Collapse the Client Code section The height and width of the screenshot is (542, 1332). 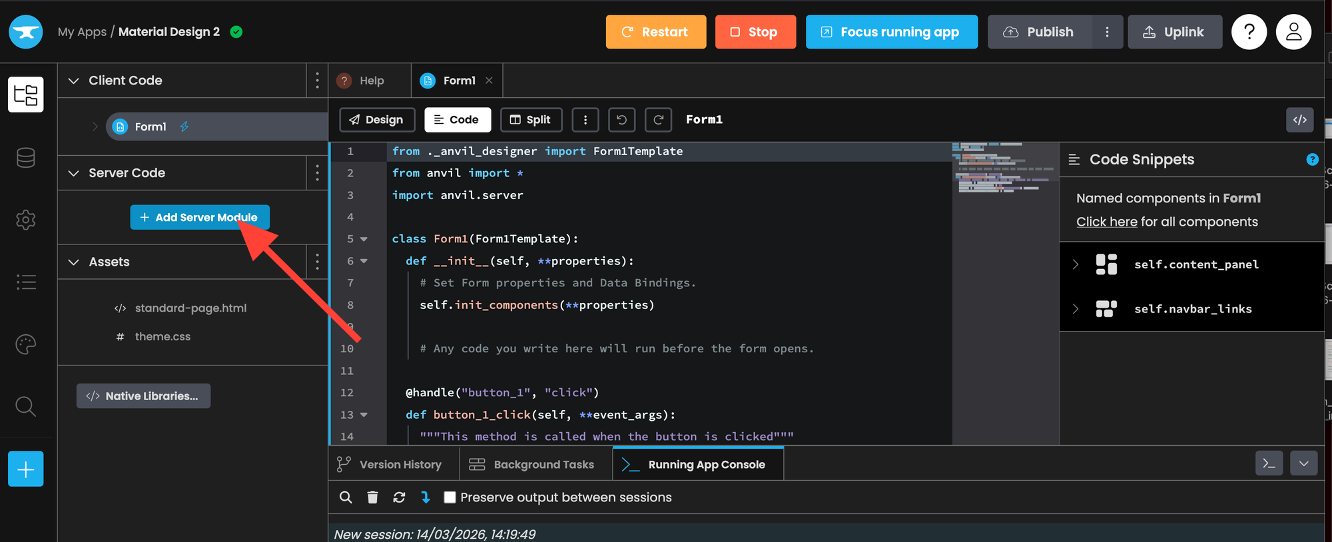pos(74,81)
